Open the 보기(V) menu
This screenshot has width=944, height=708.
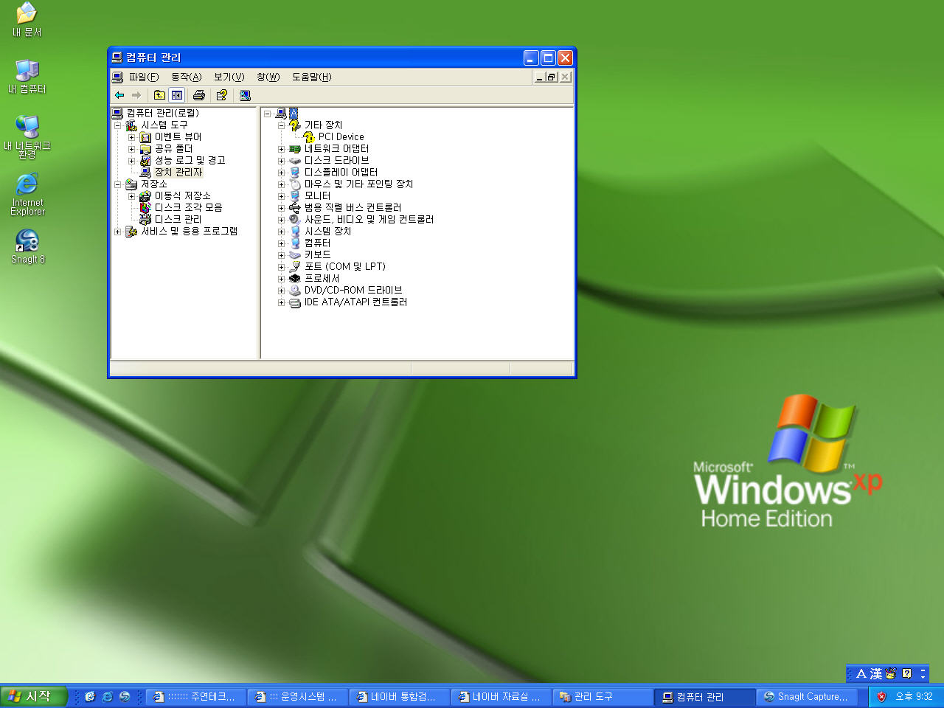coord(229,77)
